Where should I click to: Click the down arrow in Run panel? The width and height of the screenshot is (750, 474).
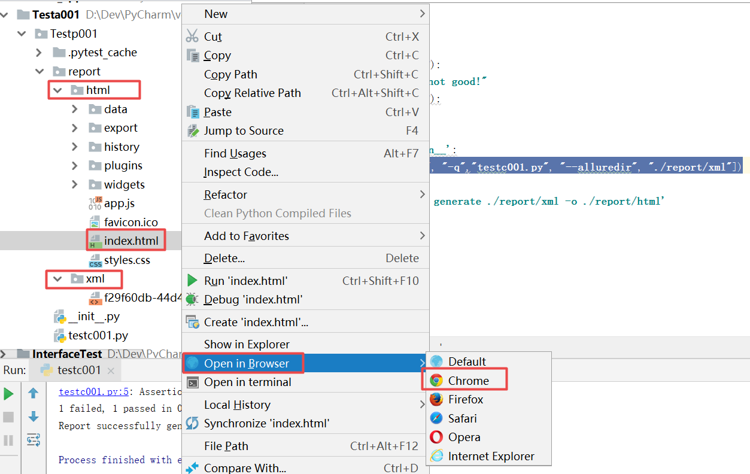coord(34,417)
